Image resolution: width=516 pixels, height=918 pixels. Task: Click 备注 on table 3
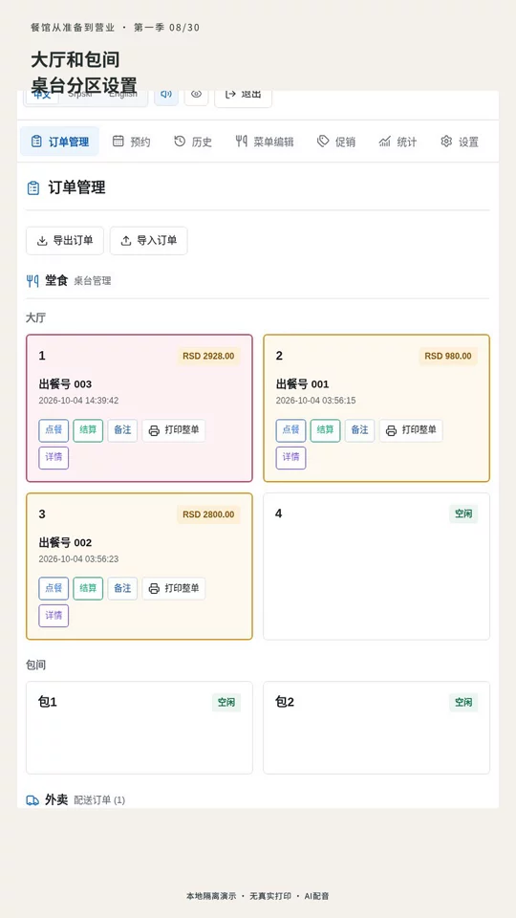click(x=122, y=588)
